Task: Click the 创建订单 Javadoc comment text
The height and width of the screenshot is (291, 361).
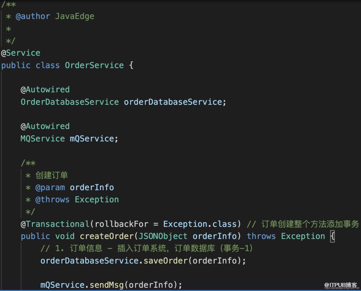Action: click(52, 175)
